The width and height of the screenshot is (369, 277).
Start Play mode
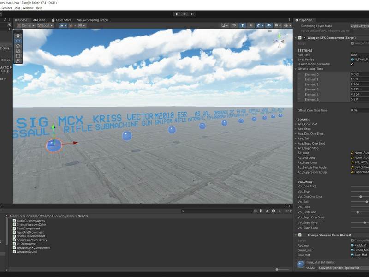point(177,14)
